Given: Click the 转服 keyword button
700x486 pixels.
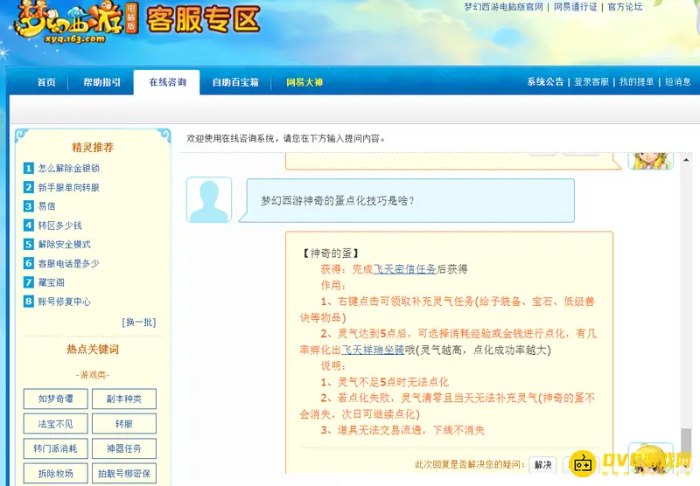Looking at the screenshot, I should coord(124,424).
